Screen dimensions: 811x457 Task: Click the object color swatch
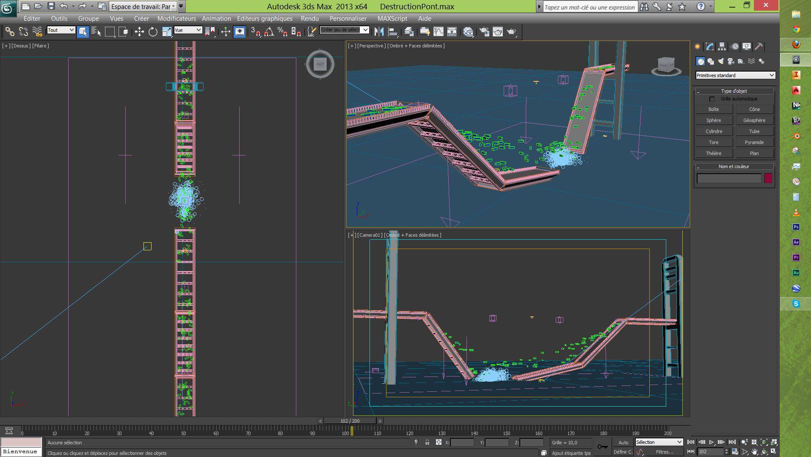(x=768, y=178)
